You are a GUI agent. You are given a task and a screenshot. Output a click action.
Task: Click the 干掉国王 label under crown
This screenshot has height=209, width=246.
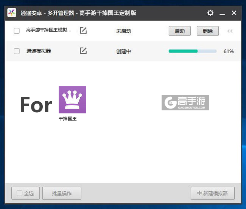tap(68, 119)
